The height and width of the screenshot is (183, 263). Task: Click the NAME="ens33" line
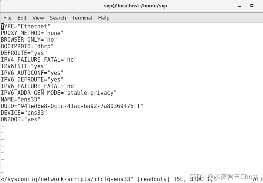20,100
